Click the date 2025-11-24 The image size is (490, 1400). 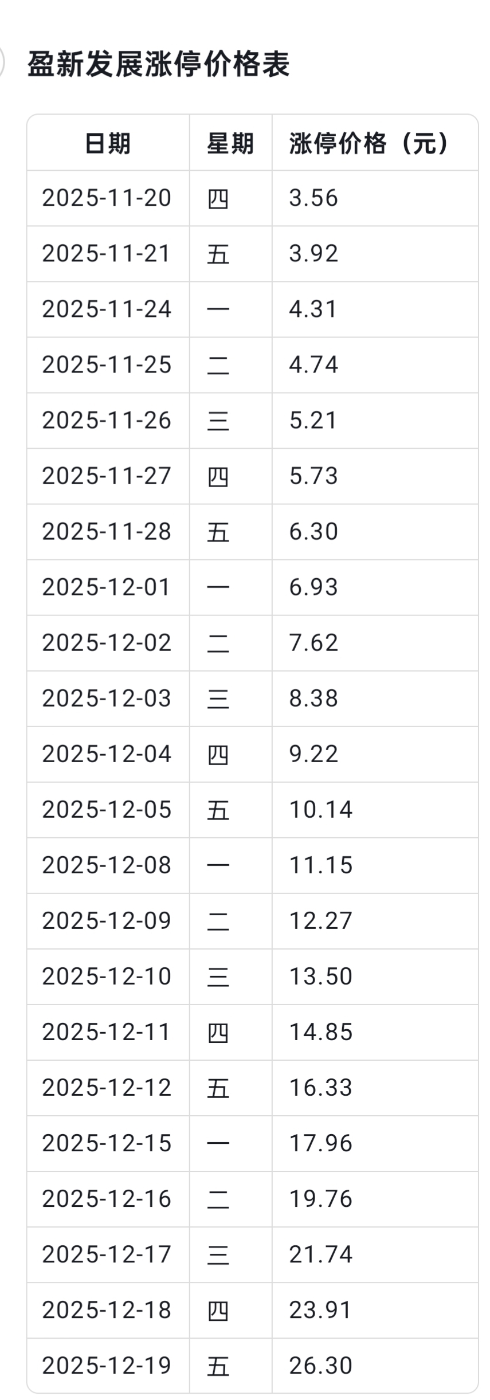point(107,309)
